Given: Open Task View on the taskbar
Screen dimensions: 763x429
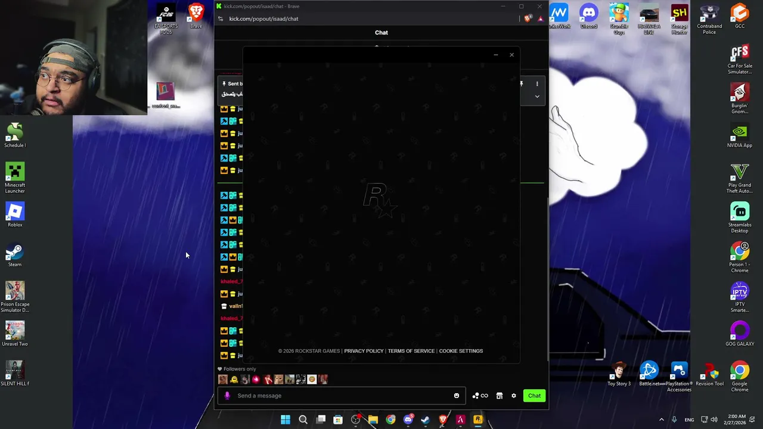Looking at the screenshot, I should click(x=321, y=420).
